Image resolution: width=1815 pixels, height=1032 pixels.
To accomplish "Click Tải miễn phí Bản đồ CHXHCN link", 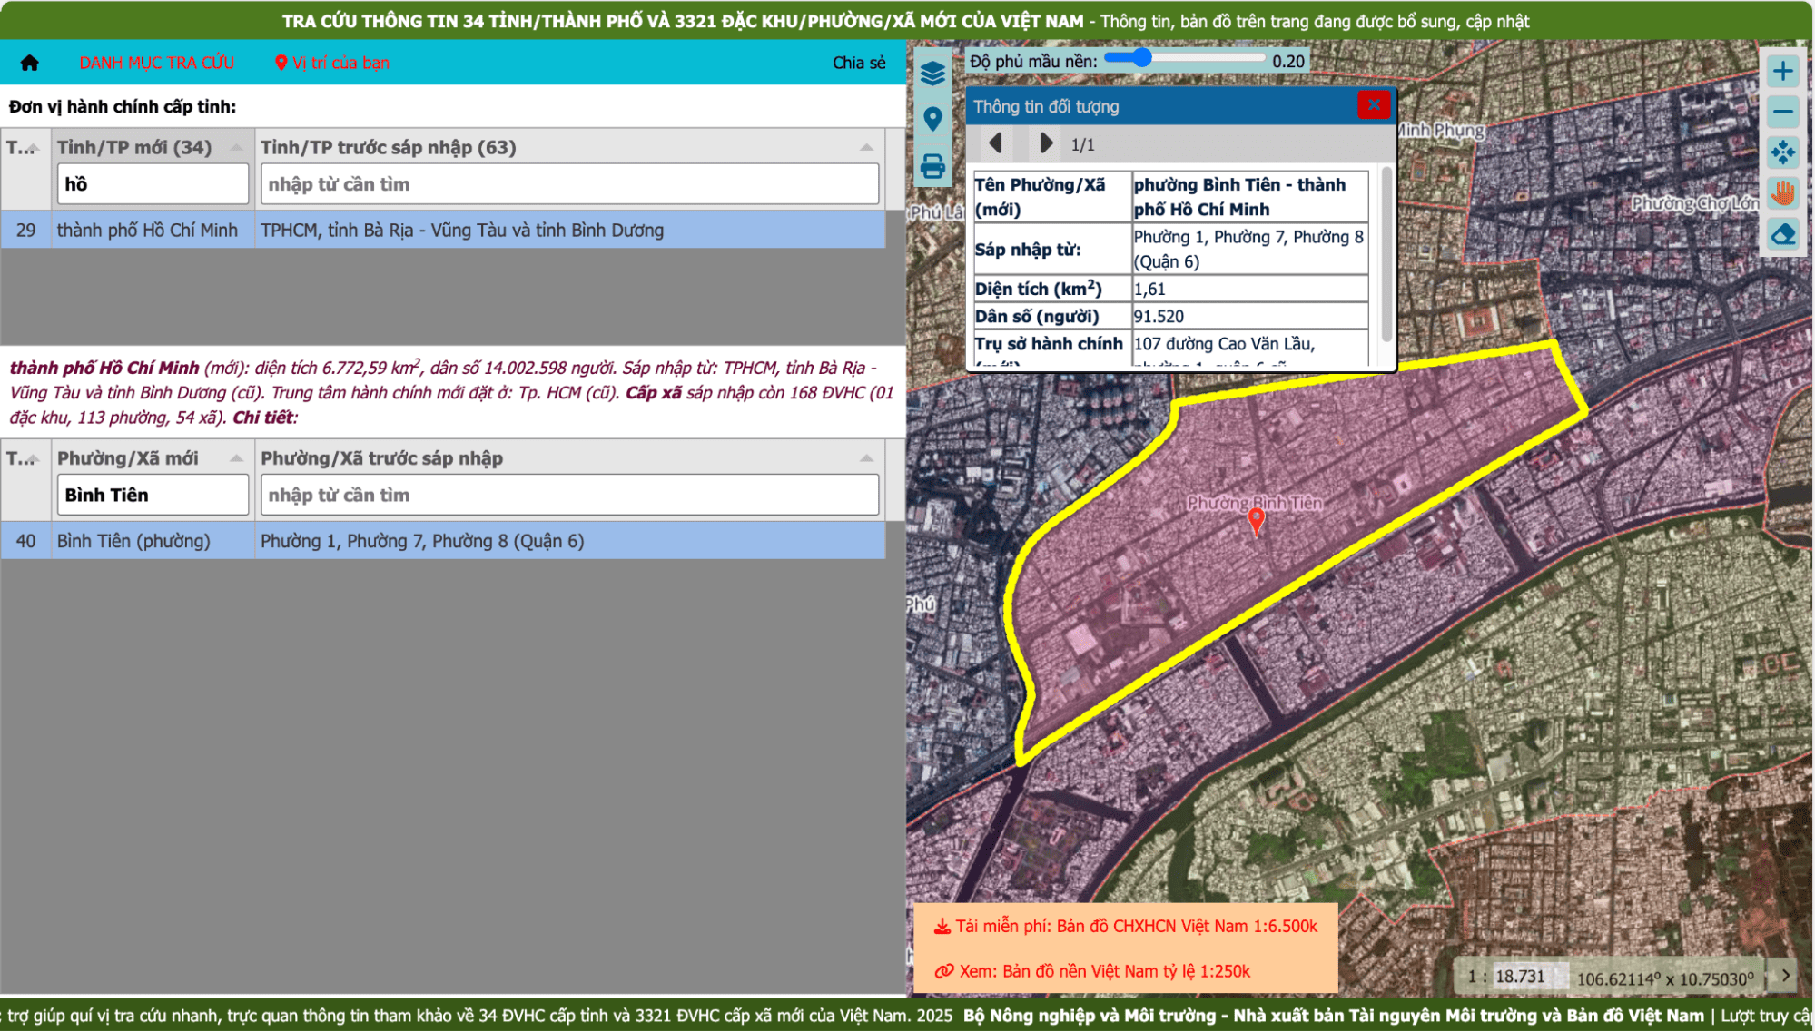I will [1126, 926].
